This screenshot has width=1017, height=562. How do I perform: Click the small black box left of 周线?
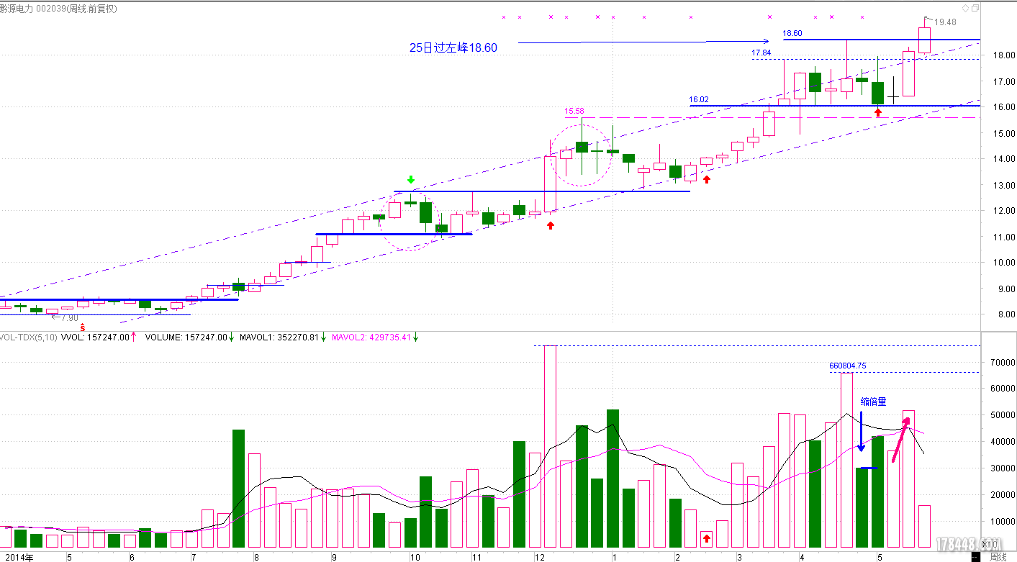[975, 557]
